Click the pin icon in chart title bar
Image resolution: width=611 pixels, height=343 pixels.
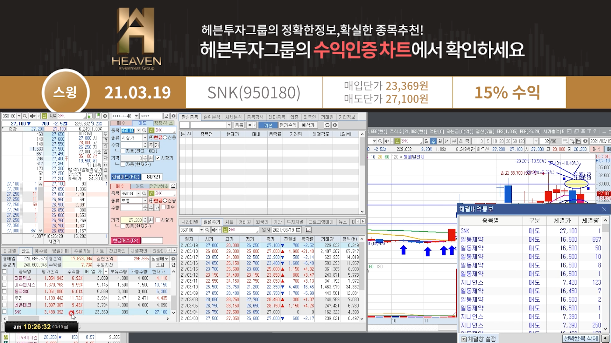pyautogui.click(x=583, y=131)
